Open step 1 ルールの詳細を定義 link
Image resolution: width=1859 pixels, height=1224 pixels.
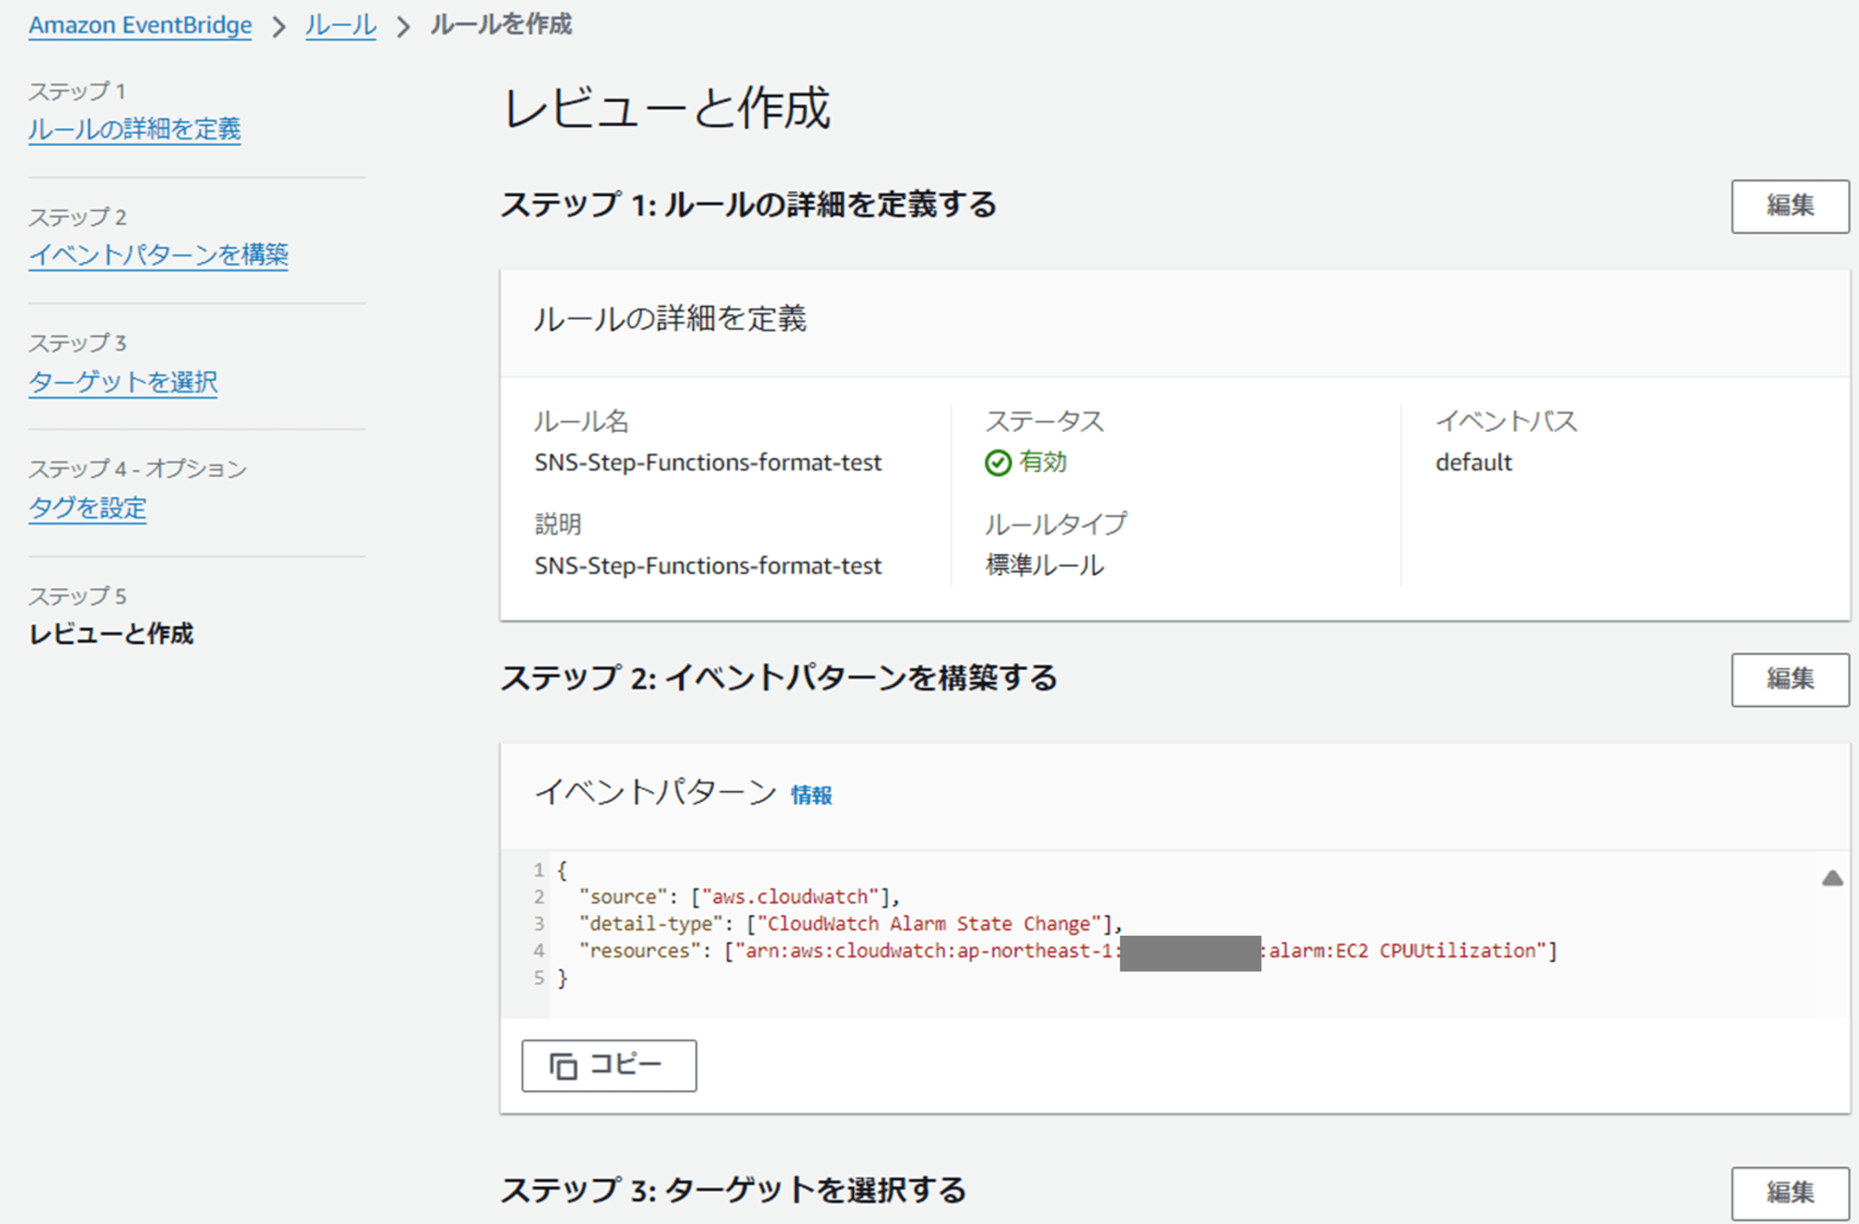tap(135, 129)
